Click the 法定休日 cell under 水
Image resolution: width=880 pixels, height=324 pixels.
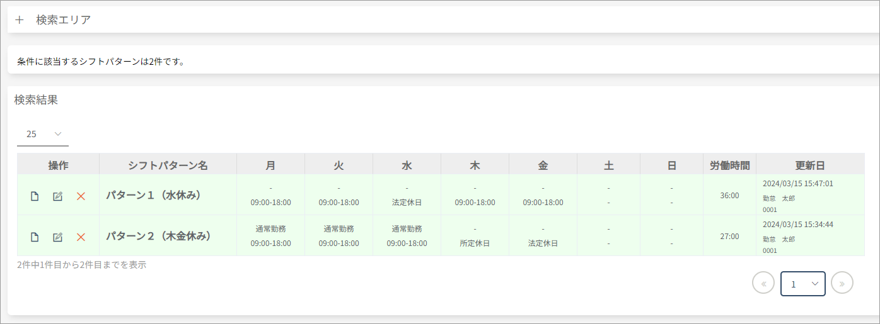pos(407,203)
